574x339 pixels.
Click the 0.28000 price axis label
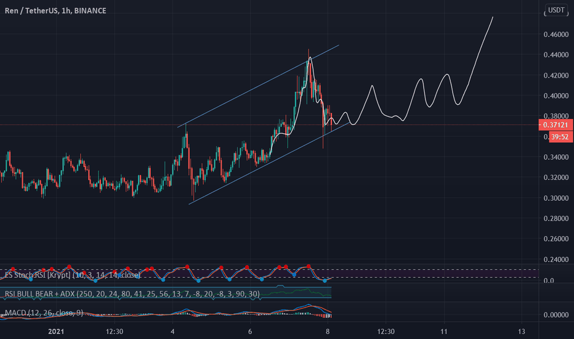point(556,218)
